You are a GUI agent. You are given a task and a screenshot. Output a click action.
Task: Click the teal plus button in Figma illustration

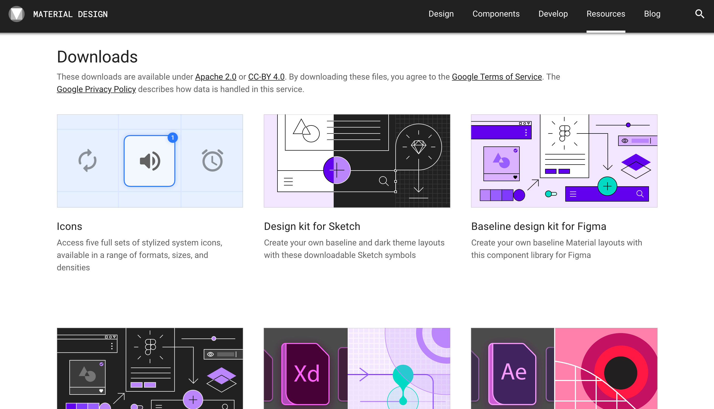pos(607,186)
